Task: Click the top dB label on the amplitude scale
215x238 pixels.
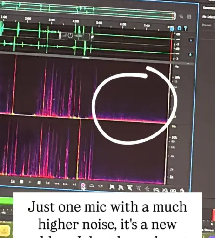Action: 178,34
